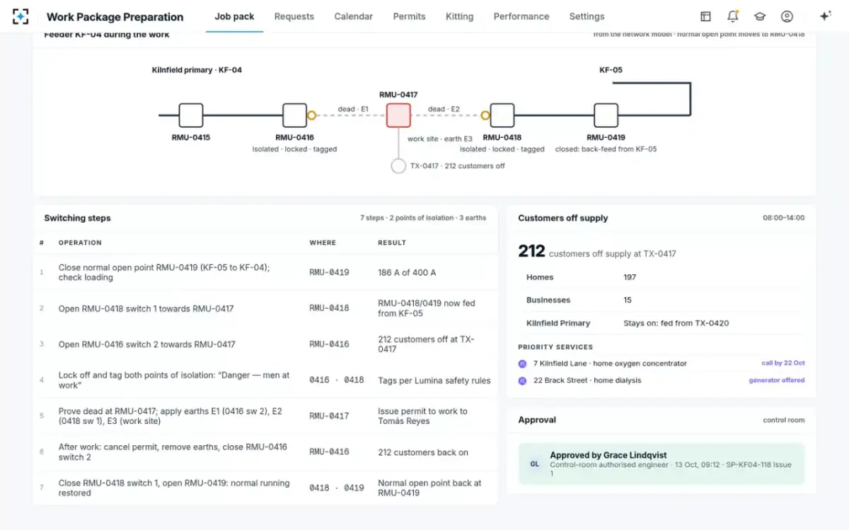
Task: Switch to the Requests tab
Action: point(294,16)
